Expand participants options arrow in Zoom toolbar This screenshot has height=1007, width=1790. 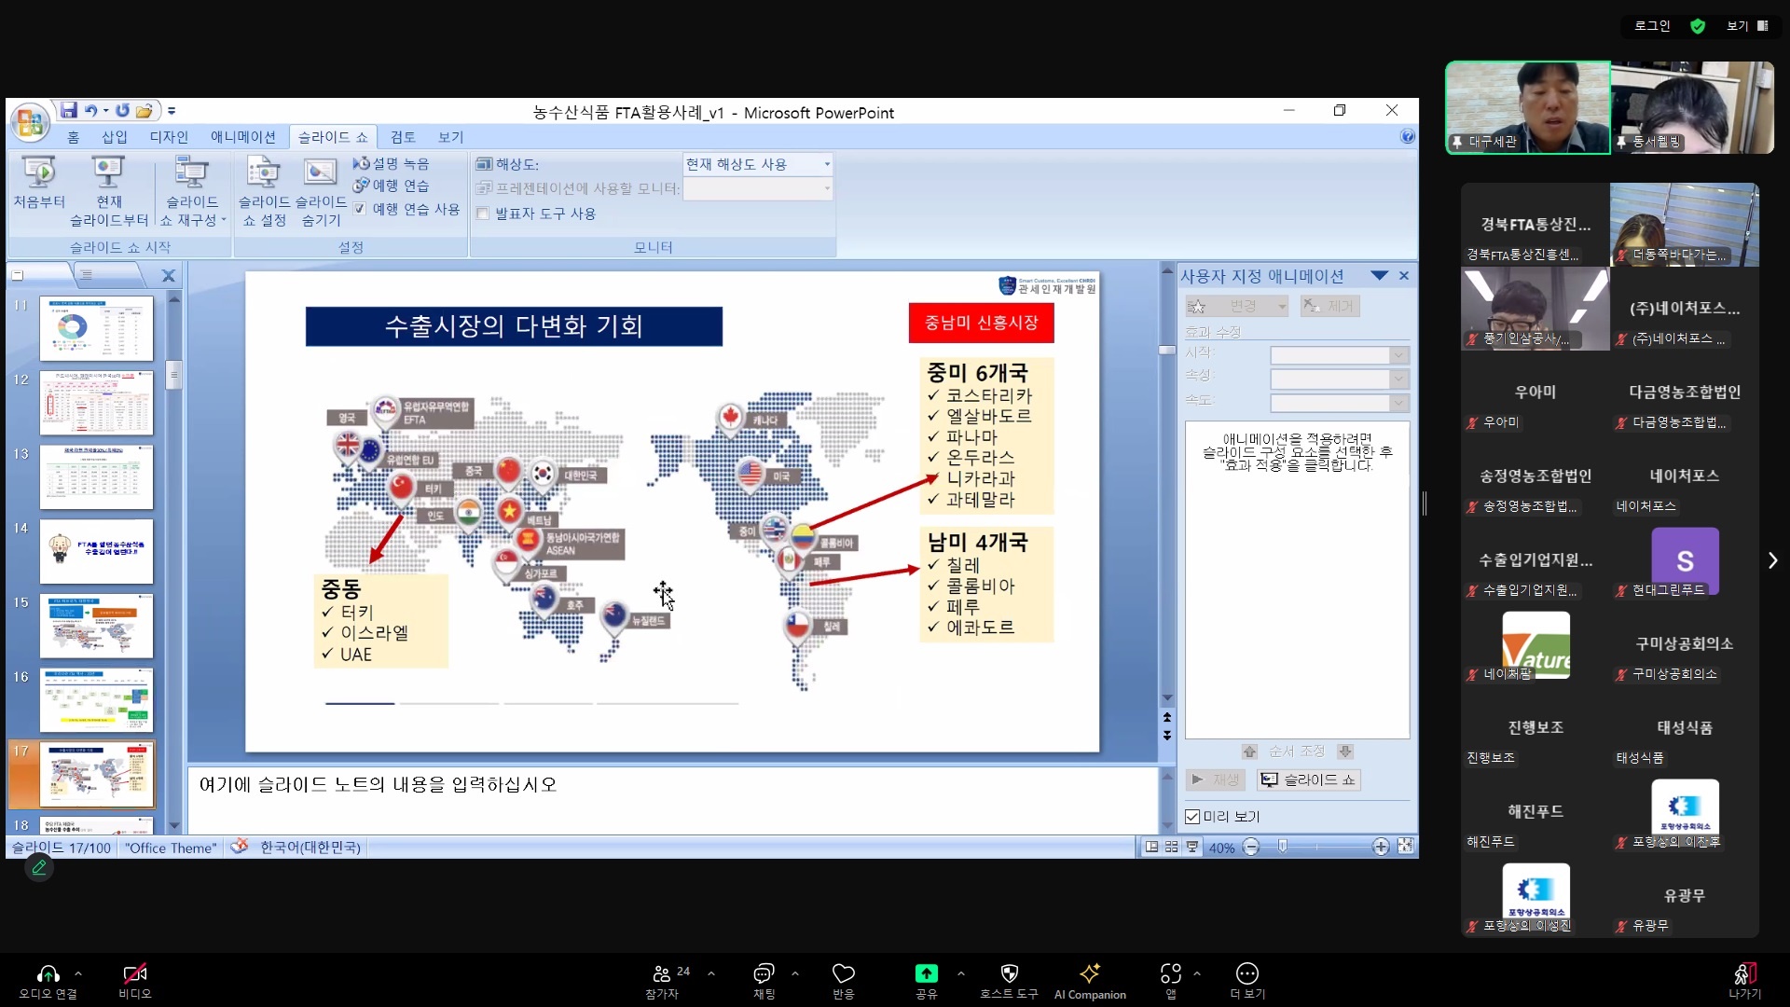tap(711, 973)
